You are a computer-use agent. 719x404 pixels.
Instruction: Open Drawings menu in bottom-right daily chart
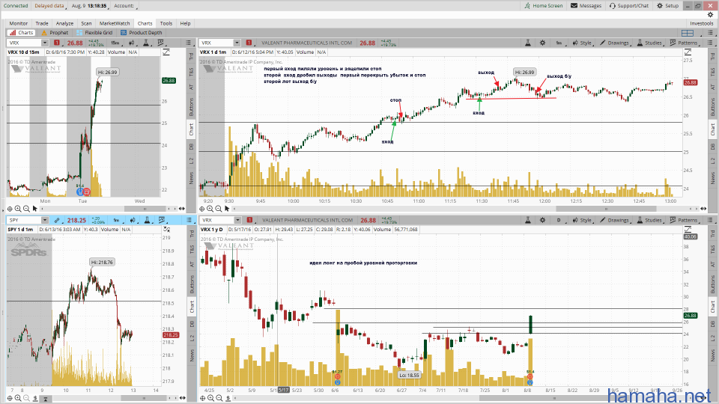[615, 220]
